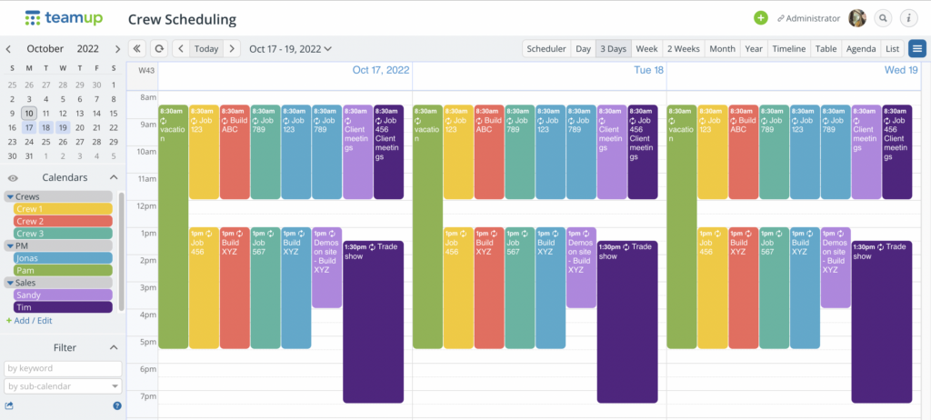Open the by sub-calendar filter dropdown
Screen dimensions: 931x420
[63, 386]
